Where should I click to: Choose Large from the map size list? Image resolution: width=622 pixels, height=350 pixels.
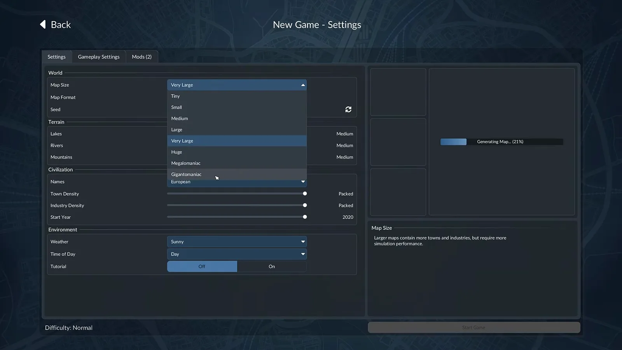pos(237,129)
